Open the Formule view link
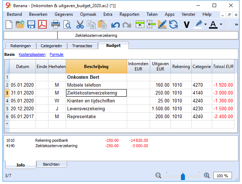The width and height of the screenshot is (242, 184). 56,54
